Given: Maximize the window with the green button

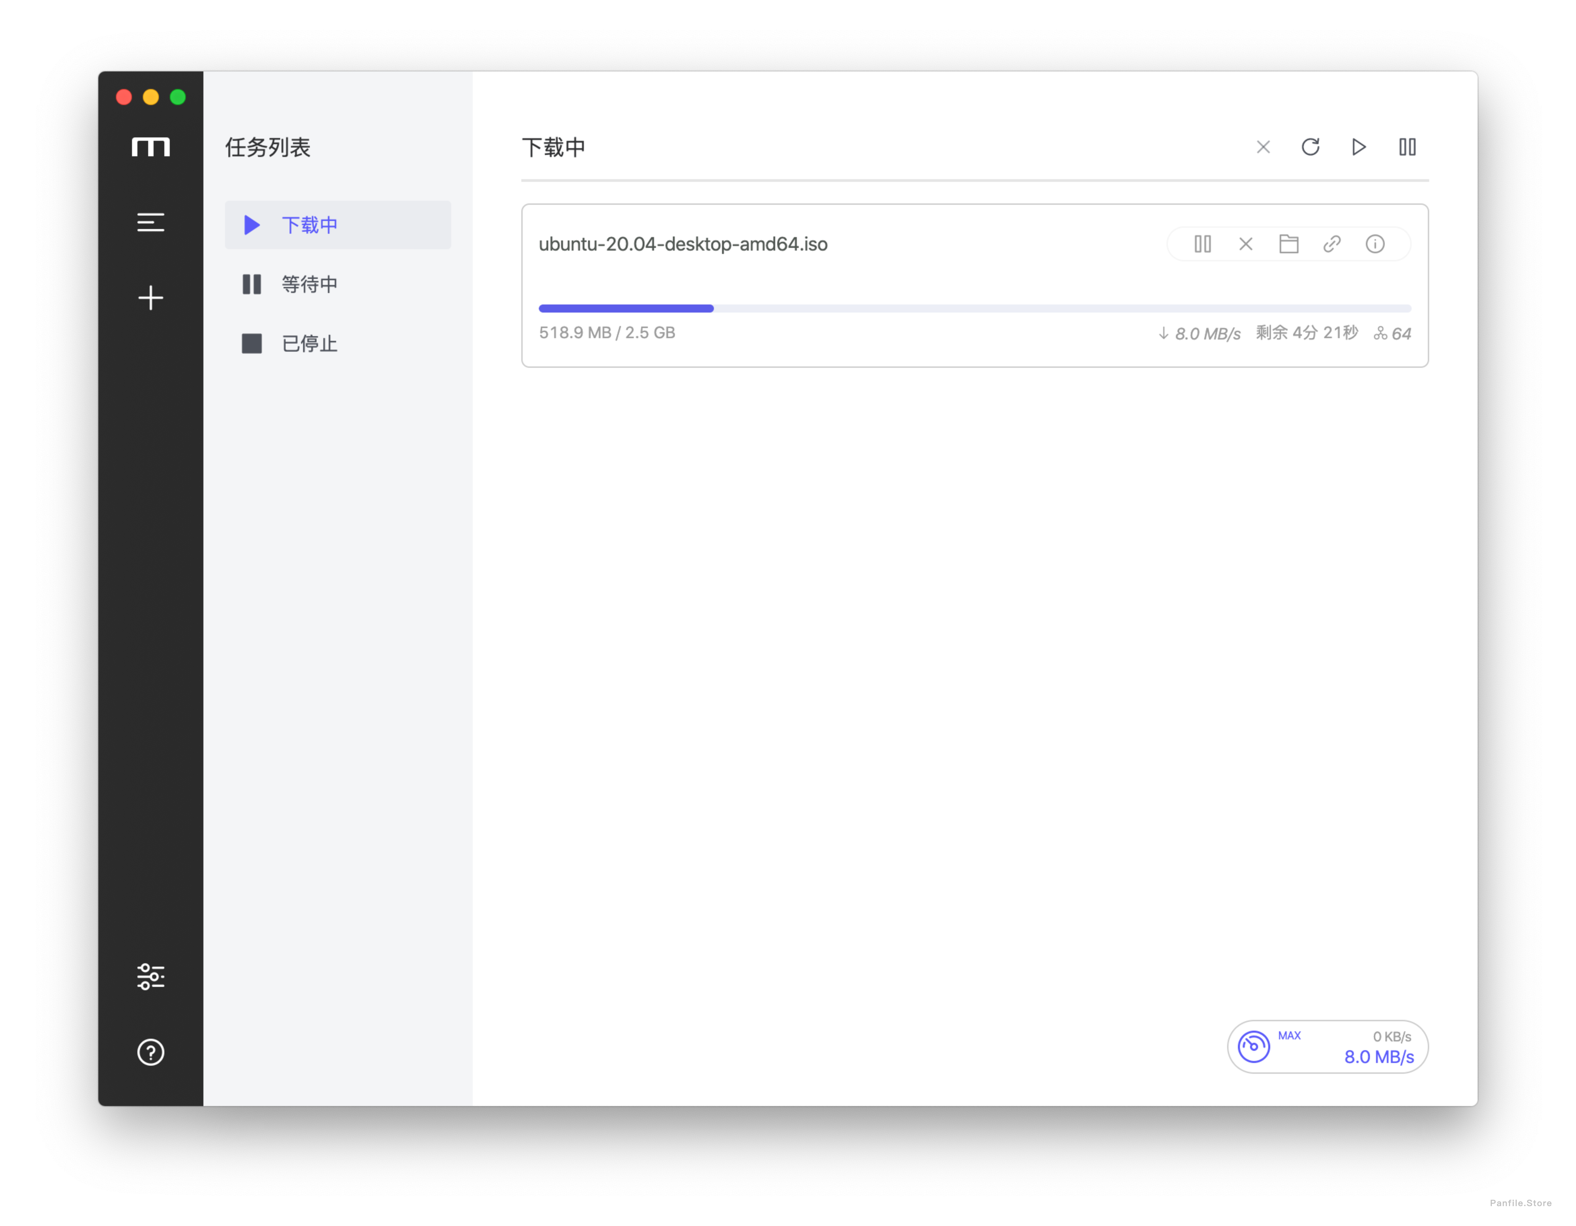Looking at the screenshot, I should pos(177,97).
